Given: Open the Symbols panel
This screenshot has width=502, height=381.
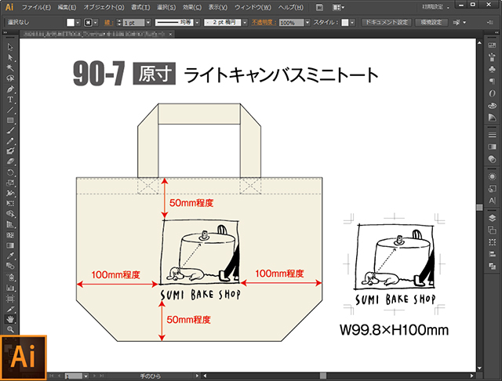Looking at the screenshot, I should click(492, 70).
